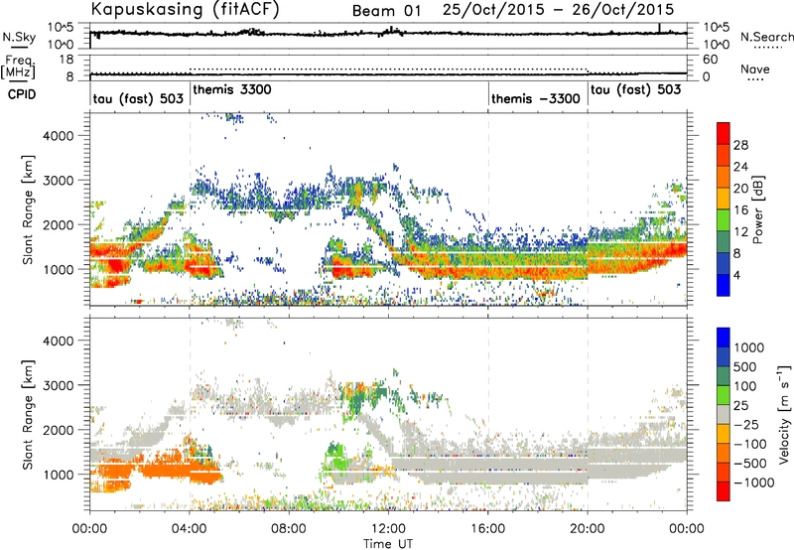Click the date range 25/Oct/2015 – 26/Oct/2015
This screenshot has height=550, width=794.
558,9
